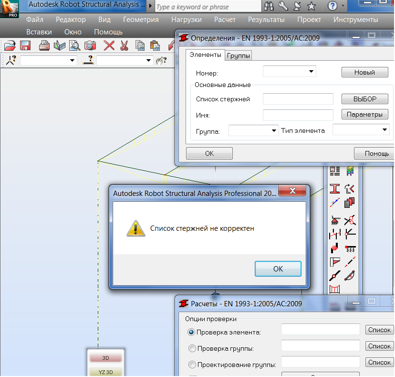Click the red X delete icon
Viewport: 395px width, 377px height.
point(109,46)
